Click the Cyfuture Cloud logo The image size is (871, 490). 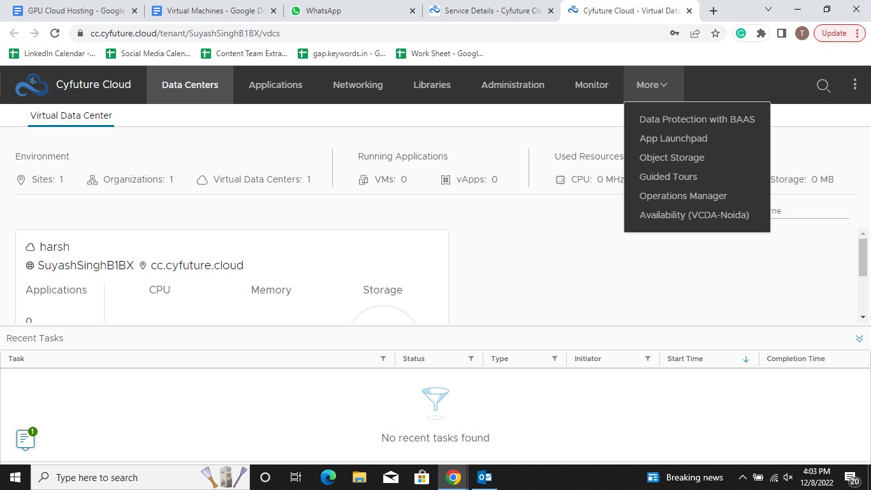pos(32,85)
